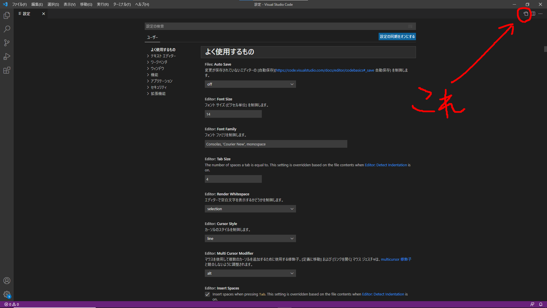Click the filter icon in settings search
547x308 pixels.
pos(410,26)
